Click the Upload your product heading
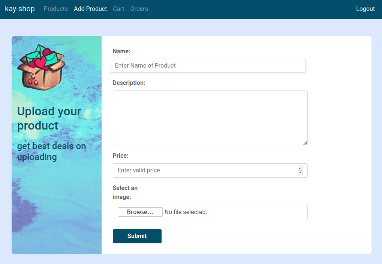The height and width of the screenshot is (264, 382). (x=49, y=118)
